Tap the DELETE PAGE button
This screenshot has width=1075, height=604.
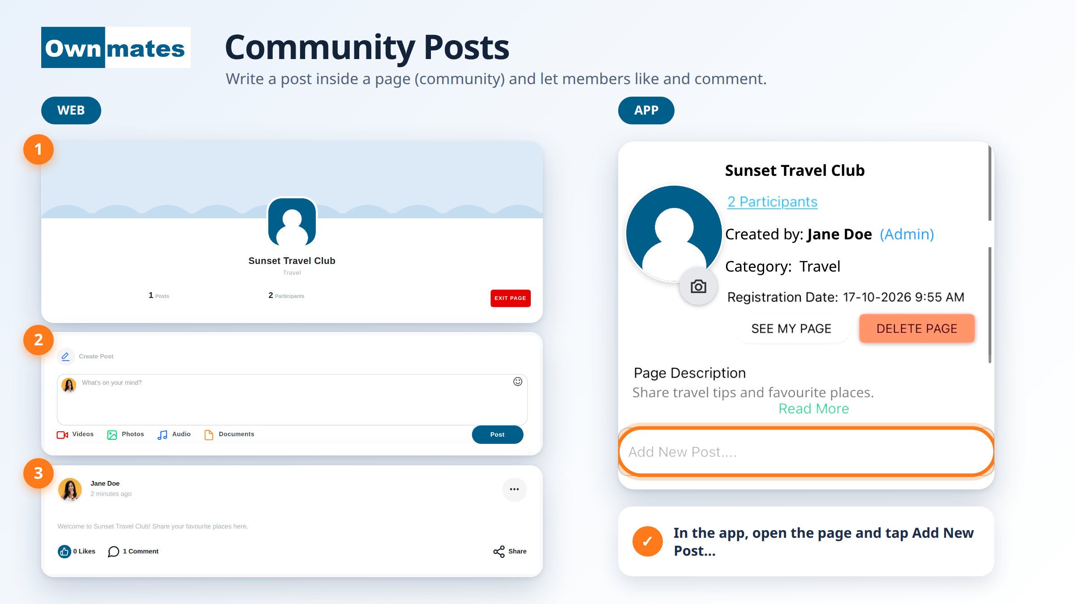tap(917, 329)
